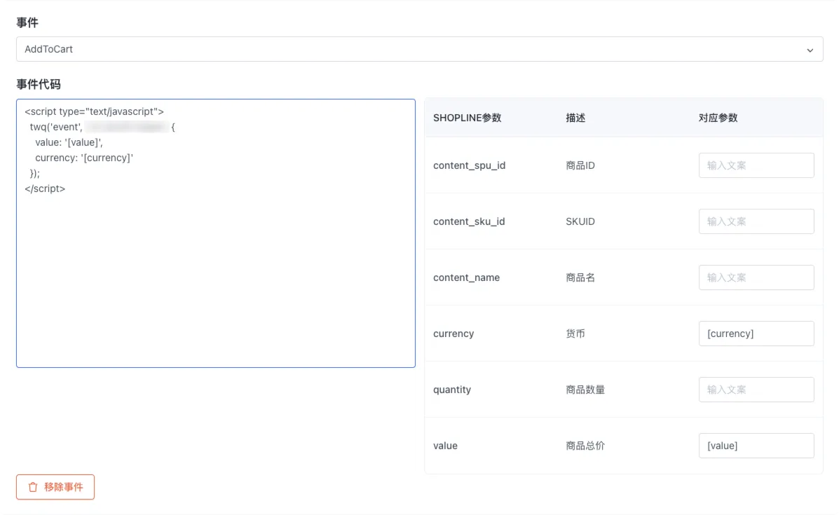The width and height of the screenshot is (839, 515).
Task: Click the quantity 对应参数 input
Action: [756, 390]
